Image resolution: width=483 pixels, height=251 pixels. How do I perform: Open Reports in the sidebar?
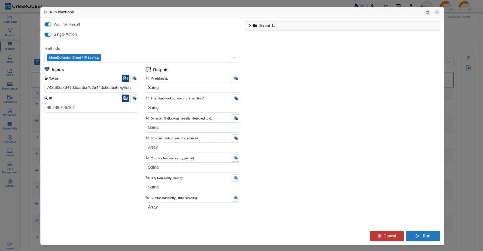click(x=10, y=33)
